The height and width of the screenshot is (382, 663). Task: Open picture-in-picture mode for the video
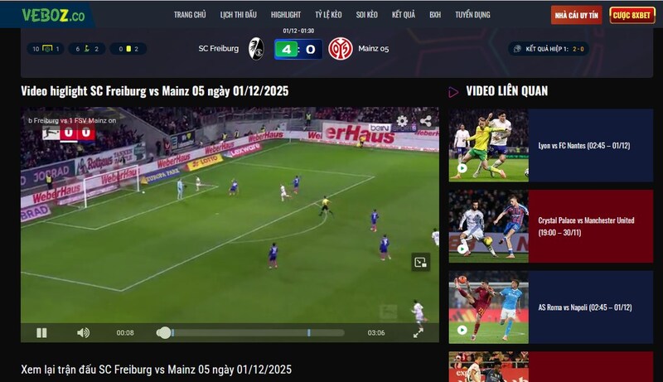tap(420, 263)
